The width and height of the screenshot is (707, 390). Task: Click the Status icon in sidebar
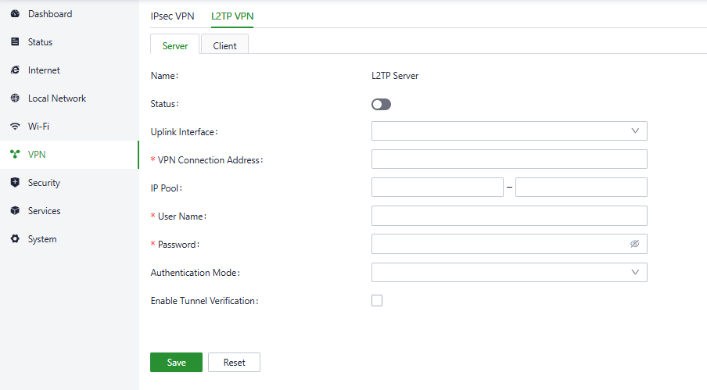pos(15,42)
